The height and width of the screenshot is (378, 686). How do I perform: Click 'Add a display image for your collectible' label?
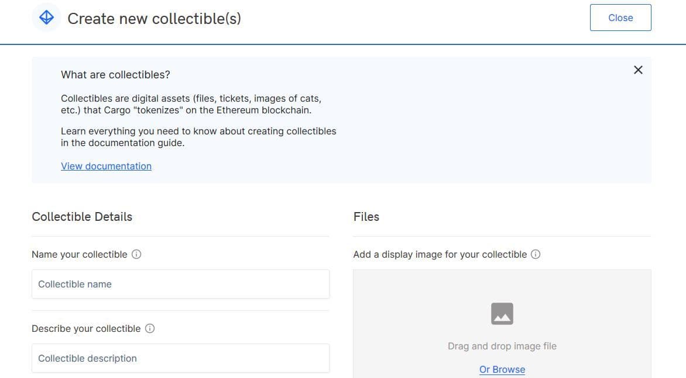[x=440, y=254]
